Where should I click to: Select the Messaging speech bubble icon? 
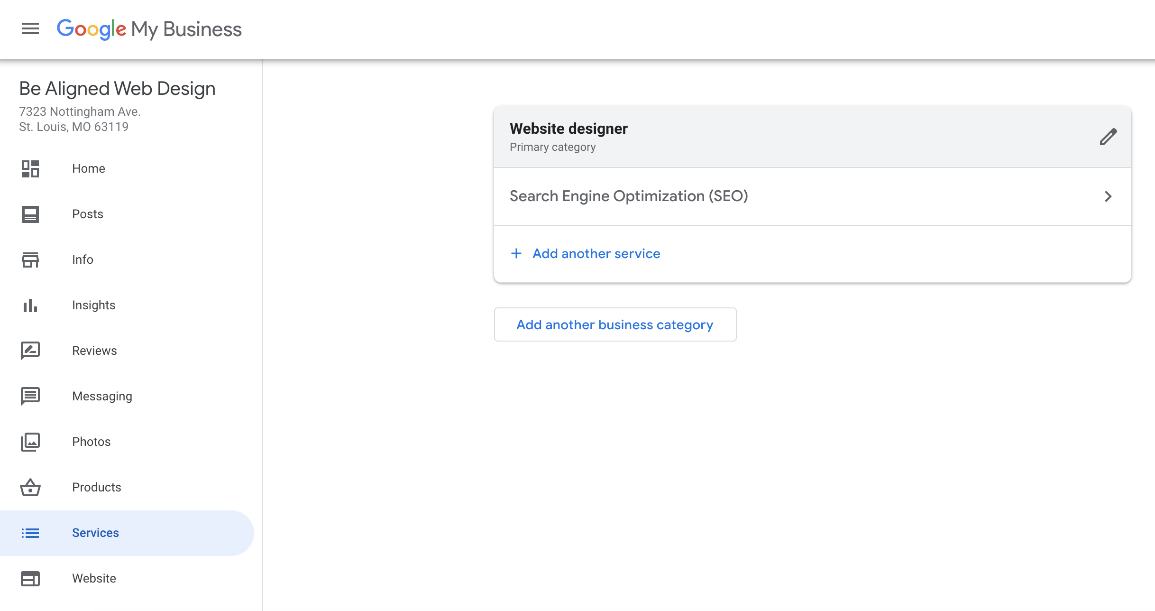(x=30, y=396)
